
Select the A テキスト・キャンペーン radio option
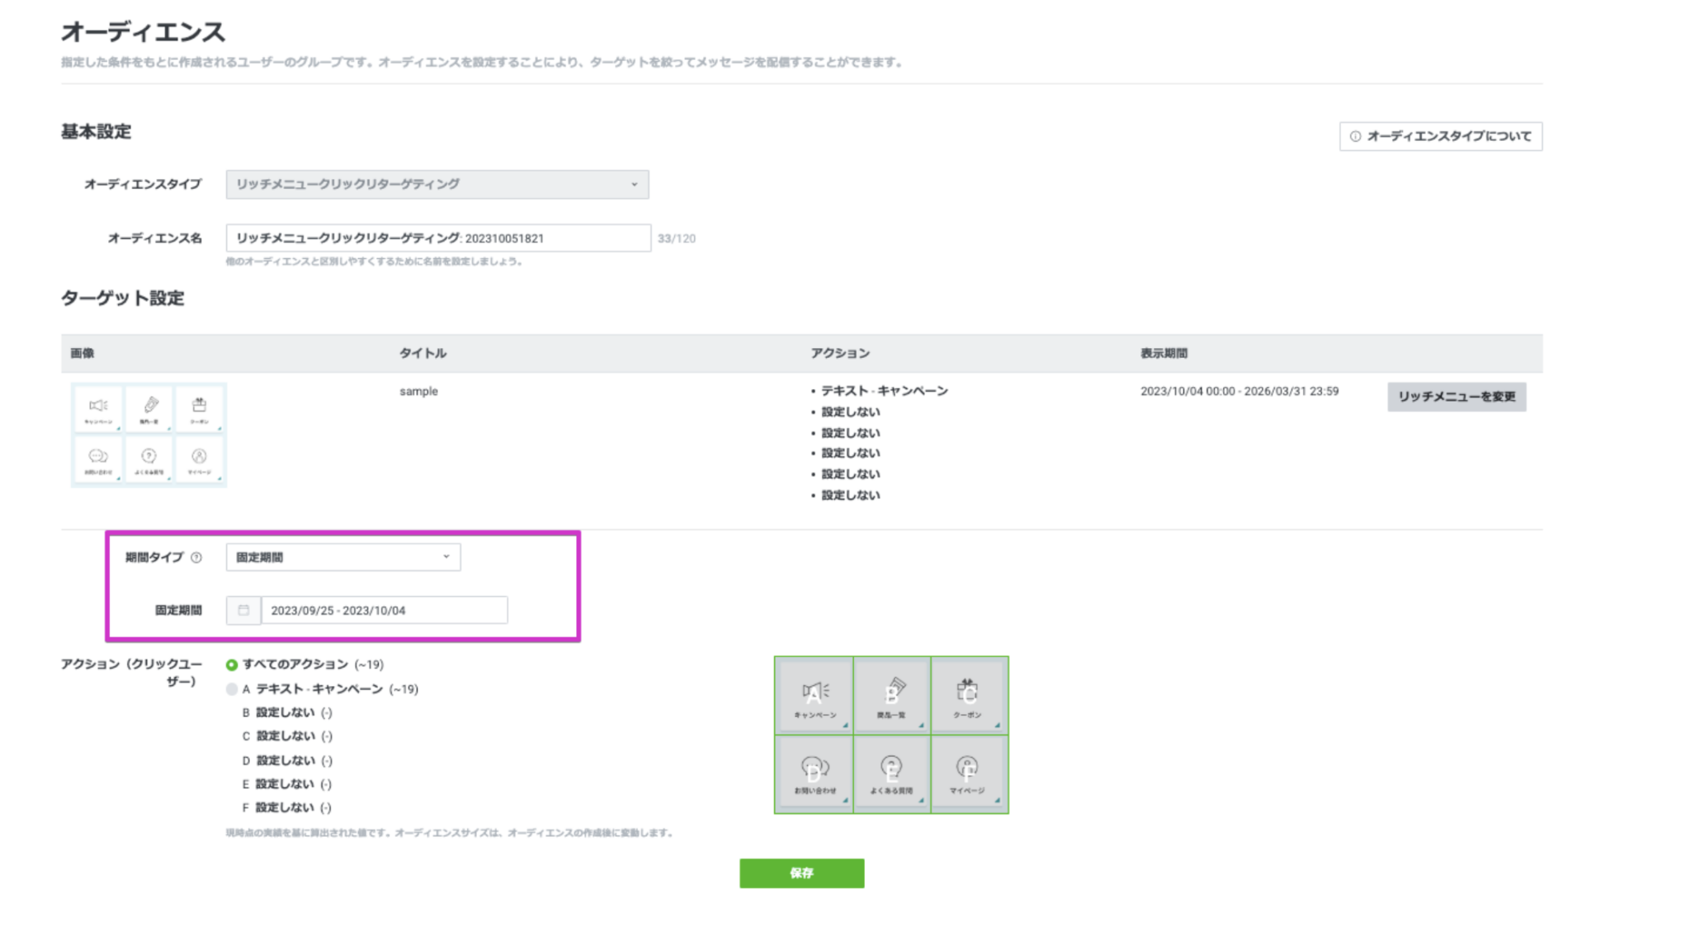point(232,689)
